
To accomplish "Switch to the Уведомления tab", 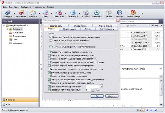I will (80, 26).
